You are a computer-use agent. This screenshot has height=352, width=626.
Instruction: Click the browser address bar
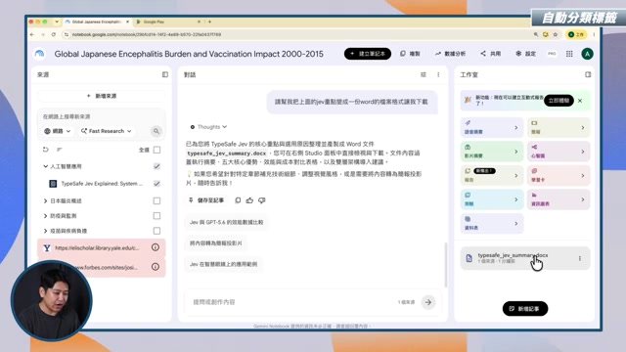(x=297, y=35)
